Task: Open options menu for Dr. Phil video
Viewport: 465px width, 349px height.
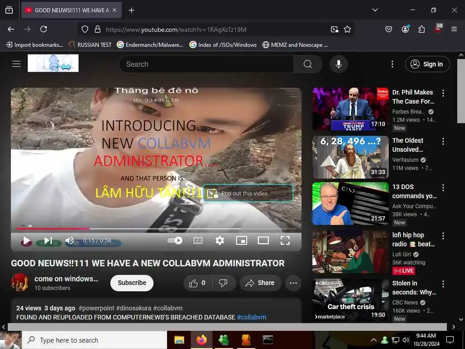Action: 443,93
